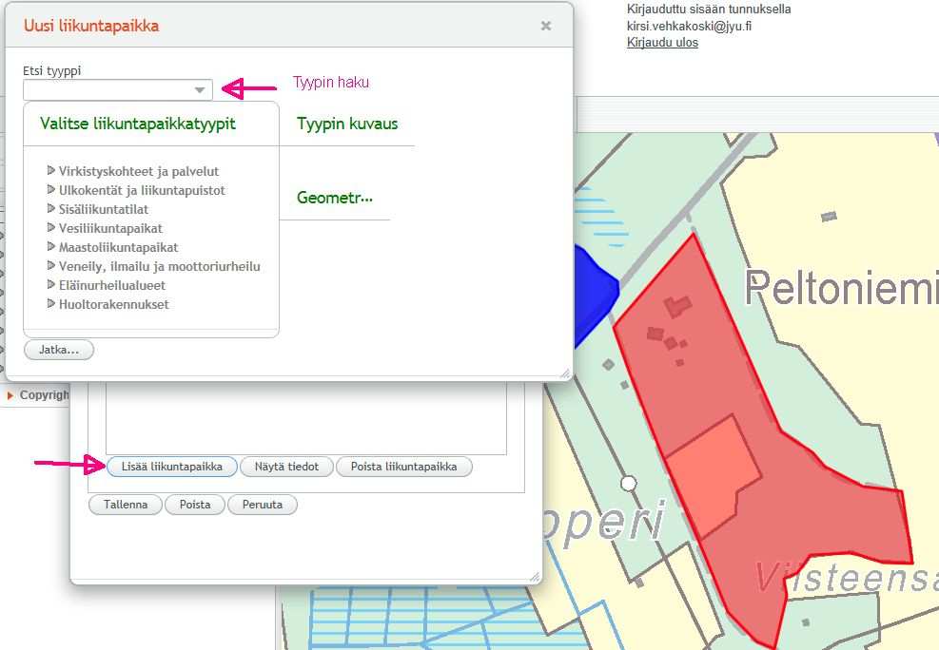Expand Veneily, ilmailu ja moottoriurheilu triangle
Screen dimensions: 939x650
(51, 266)
